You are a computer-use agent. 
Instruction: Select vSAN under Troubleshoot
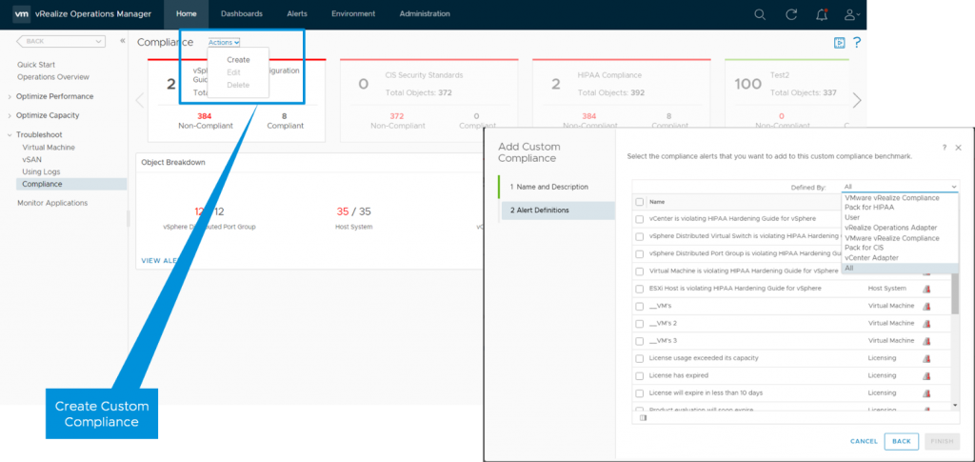coord(31,159)
